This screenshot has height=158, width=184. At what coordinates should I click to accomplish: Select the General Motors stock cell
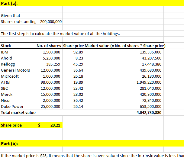[15, 70]
